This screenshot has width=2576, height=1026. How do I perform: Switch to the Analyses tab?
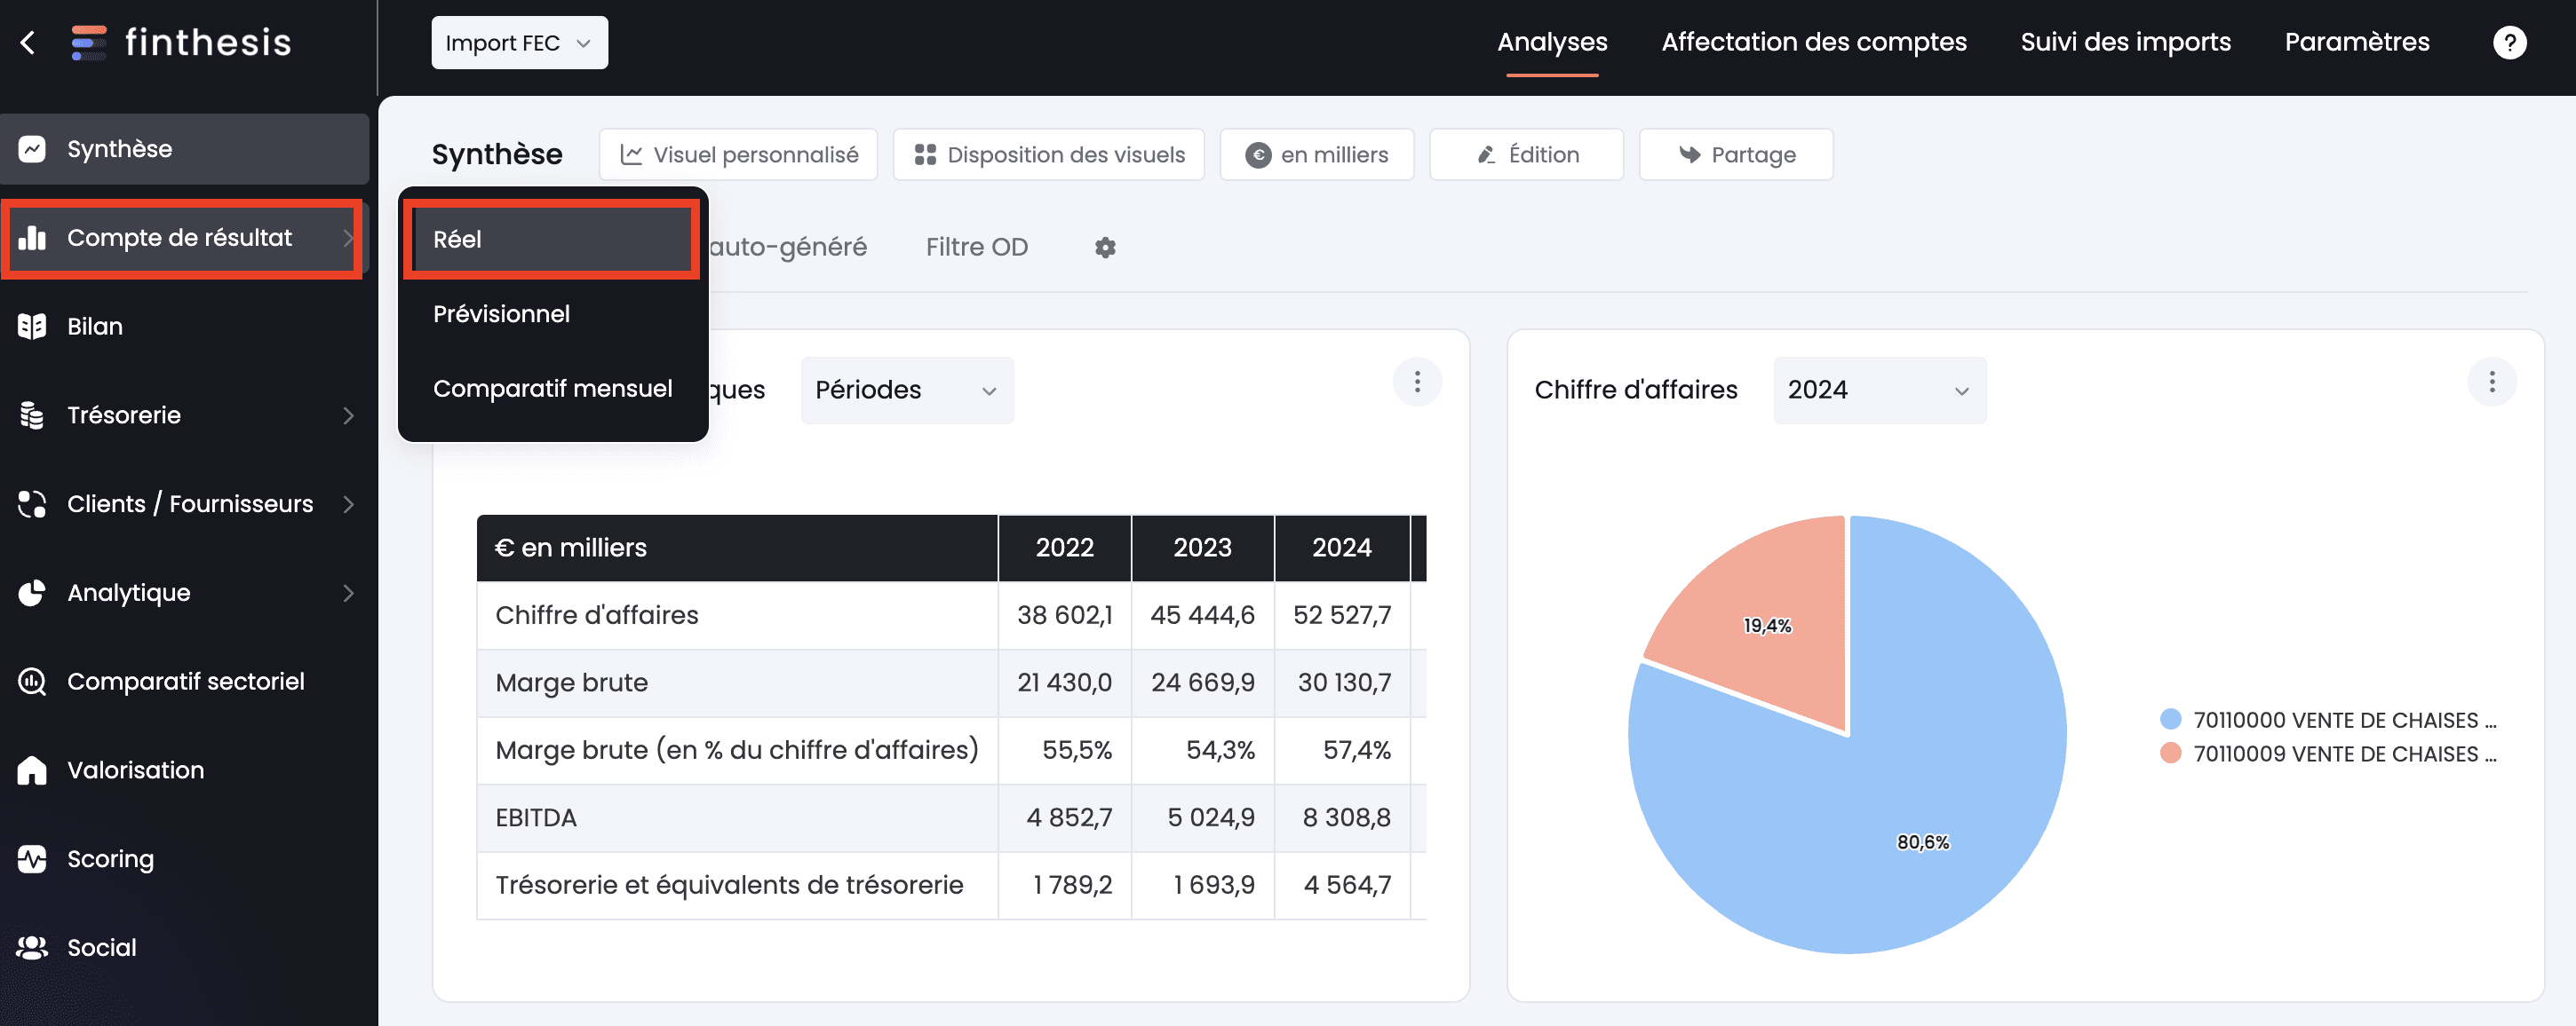click(x=1552, y=42)
